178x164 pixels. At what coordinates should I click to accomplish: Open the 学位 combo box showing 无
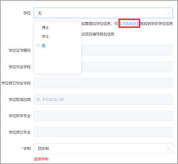103,13
